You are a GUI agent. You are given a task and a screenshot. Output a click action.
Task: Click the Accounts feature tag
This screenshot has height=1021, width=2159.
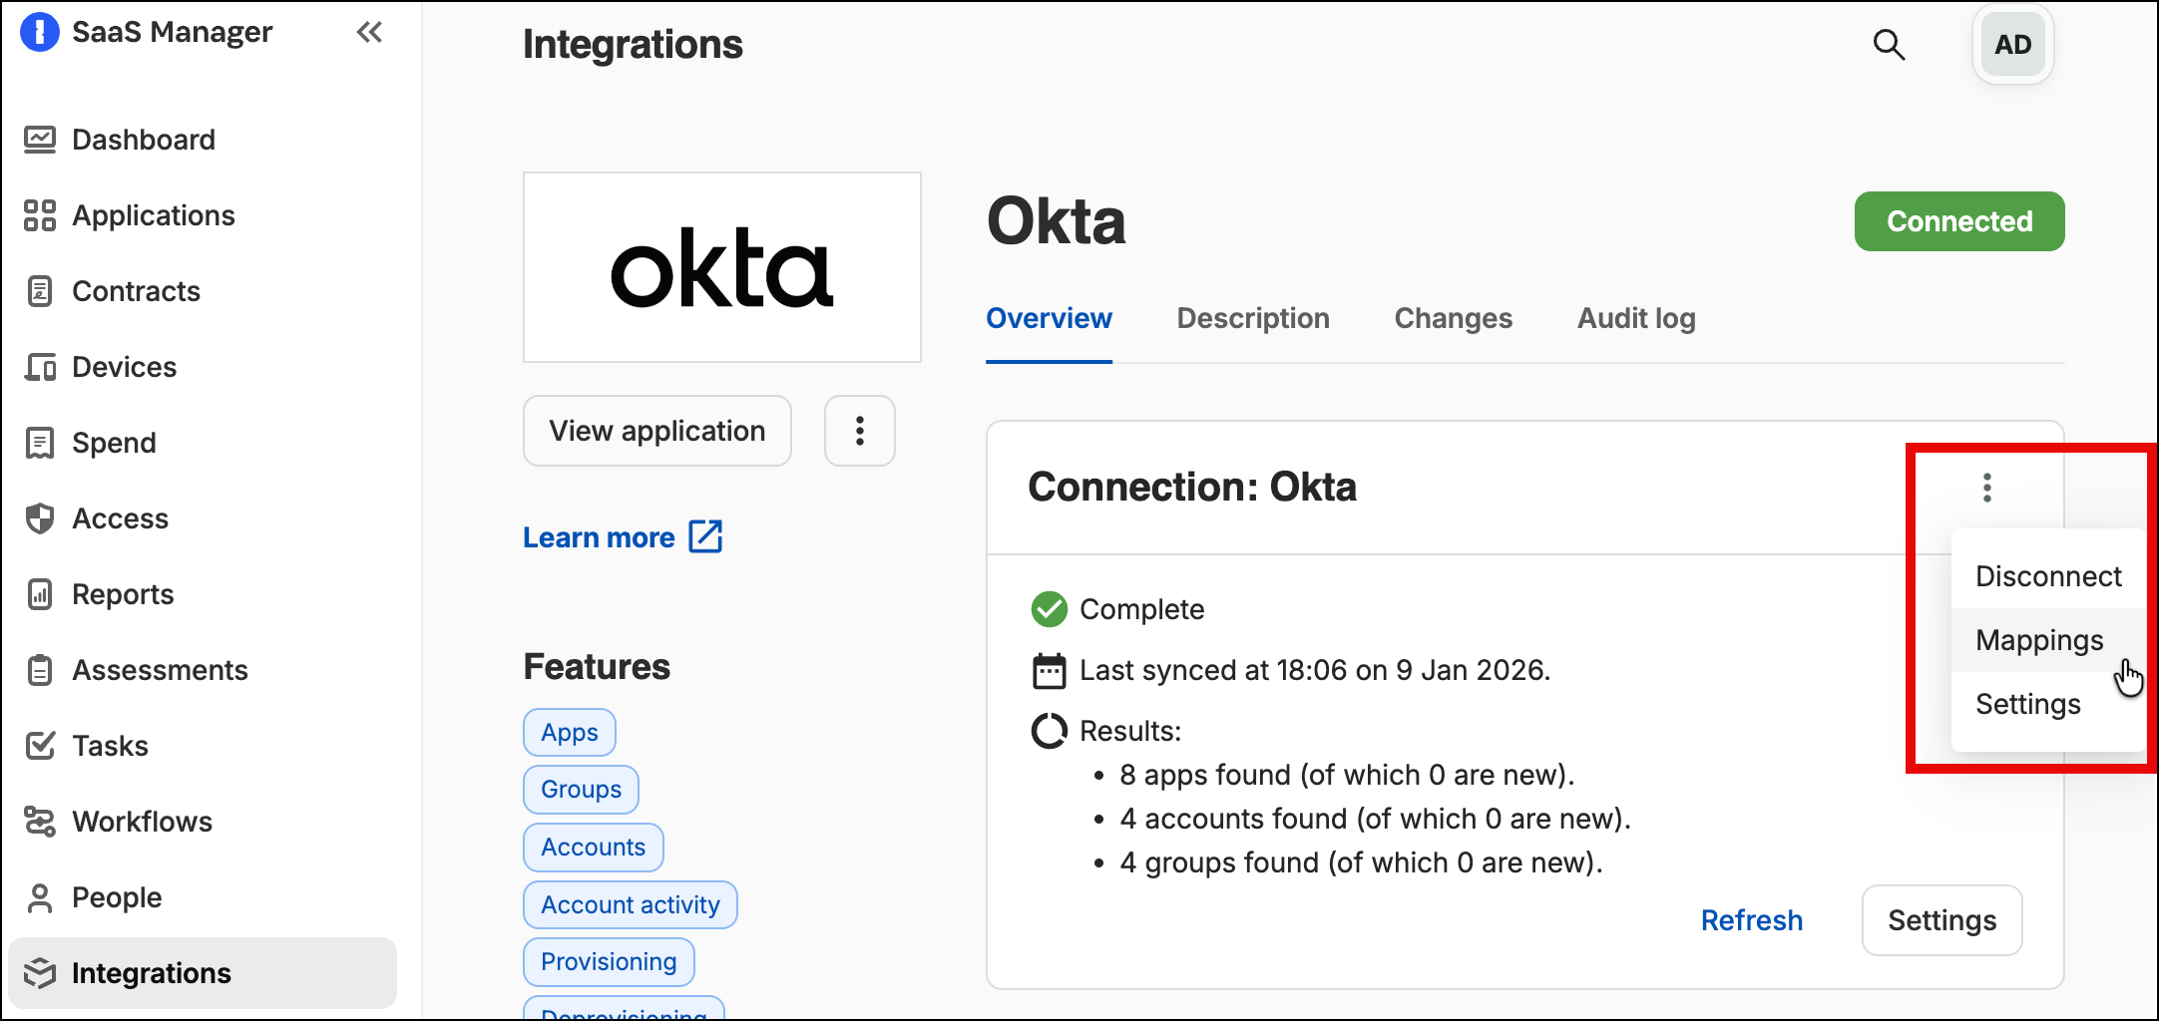(x=594, y=848)
